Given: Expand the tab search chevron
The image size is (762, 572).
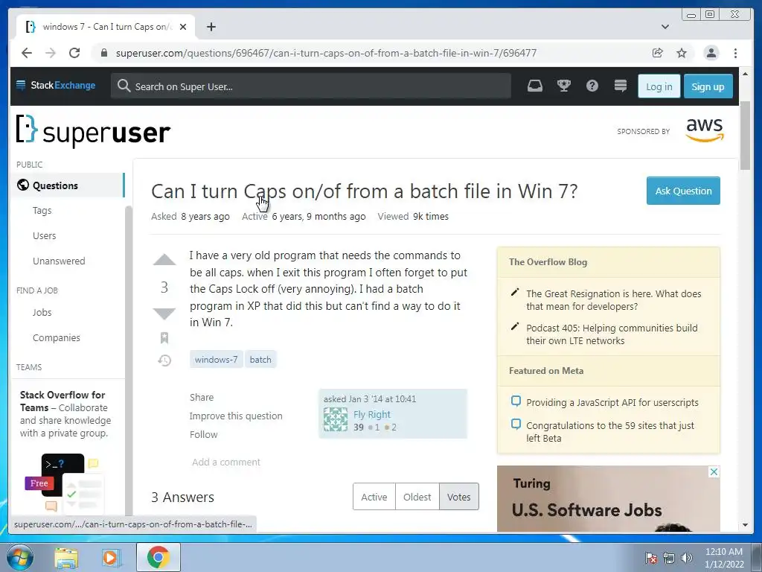Looking at the screenshot, I should [x=665, y=27].
